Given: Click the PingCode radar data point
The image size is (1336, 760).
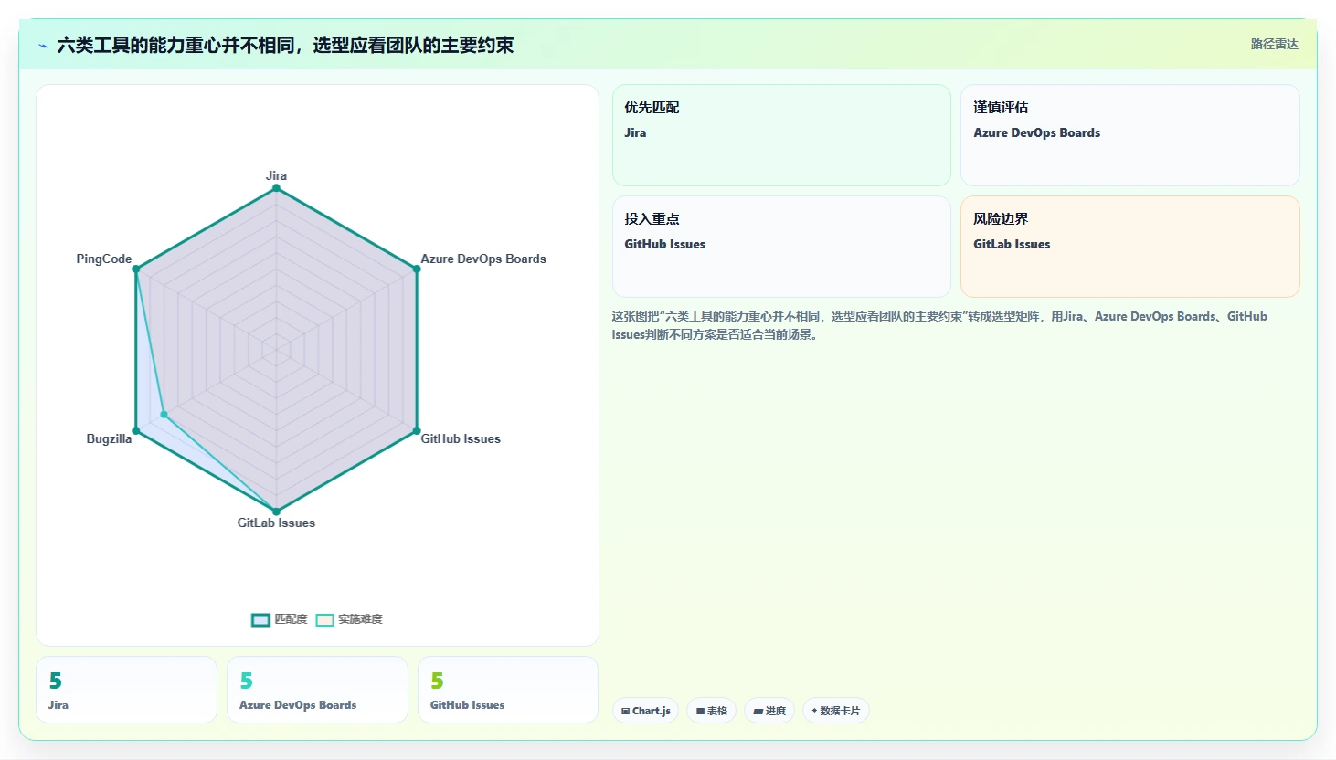Looking at the screenshot, I should pyautogui.click(x=136, y=269).
